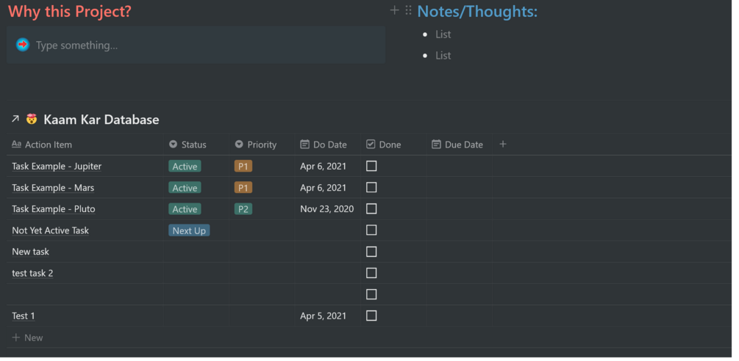The height and width of the screenshot is (361, 739).
Task: Open Not Yet Active Task page
Action: coord(50,230)
